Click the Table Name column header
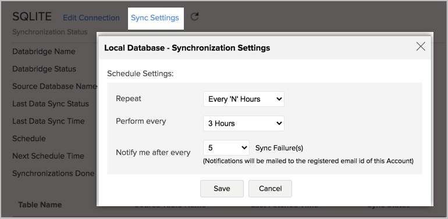Viewport: 448px width, 219px height. coord(40,204)
